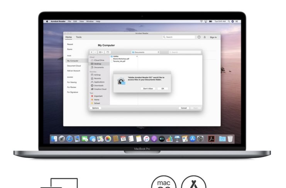
Task: Click Adobe Acrobat icon in the Dock
Action: pyautogui.click(x=212, y=139)
